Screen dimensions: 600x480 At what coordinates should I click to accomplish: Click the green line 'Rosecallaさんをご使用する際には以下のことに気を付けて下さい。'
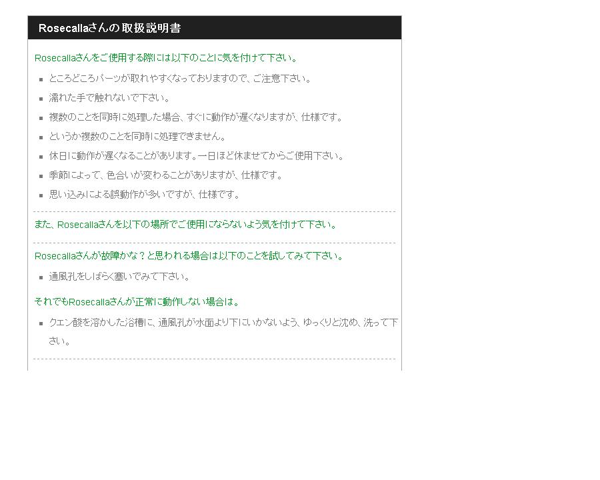(166, 58)
